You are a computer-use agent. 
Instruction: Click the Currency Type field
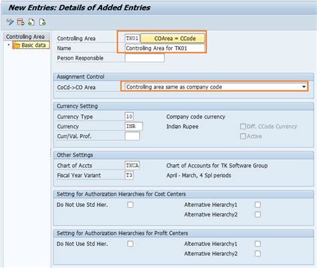coord(129,117)
